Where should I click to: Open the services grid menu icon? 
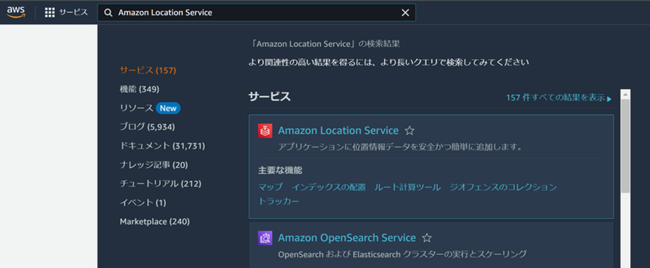coord(50,13)
